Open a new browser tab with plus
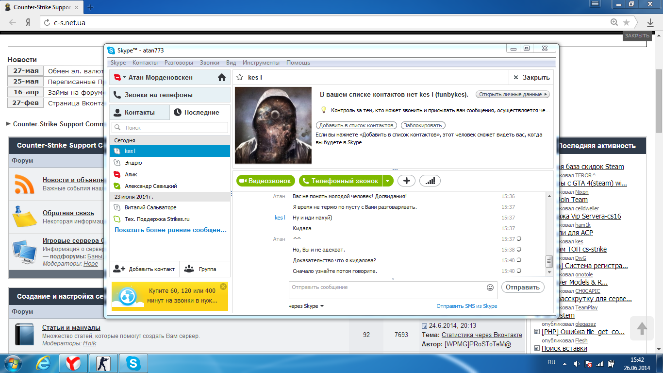 point(90,7)
